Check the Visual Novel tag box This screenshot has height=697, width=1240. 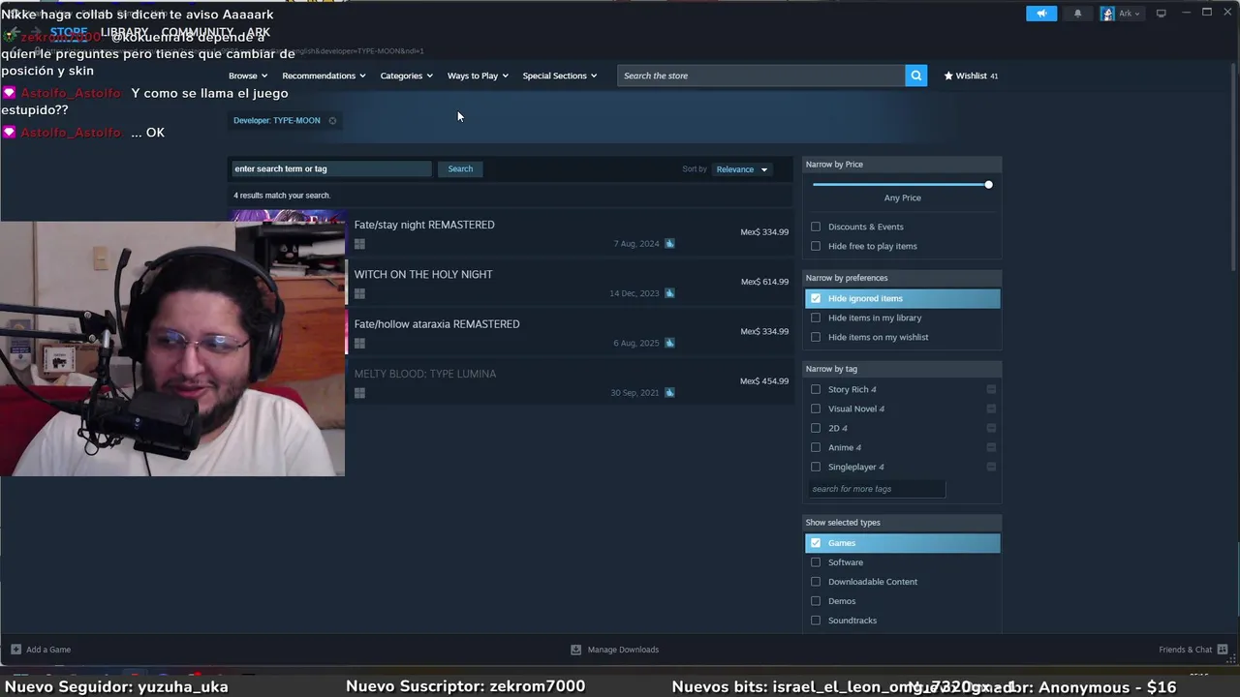click(816, 409)
